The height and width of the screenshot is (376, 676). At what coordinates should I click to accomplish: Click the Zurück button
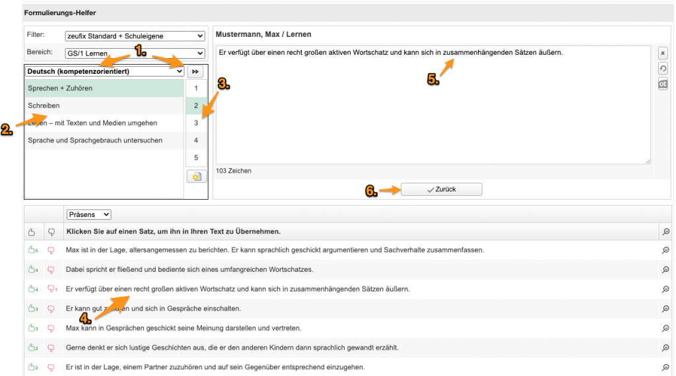click(x=442, y=189)
